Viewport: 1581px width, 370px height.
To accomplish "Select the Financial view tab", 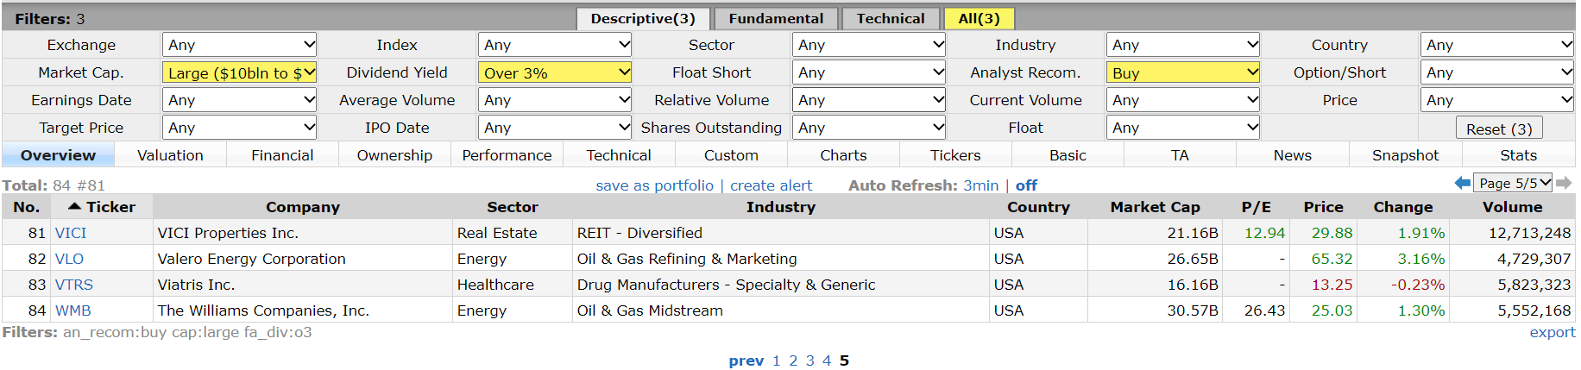I will click(x=282, y=155).
